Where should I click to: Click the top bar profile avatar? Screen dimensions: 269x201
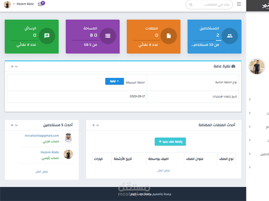(x=7, y=4)
